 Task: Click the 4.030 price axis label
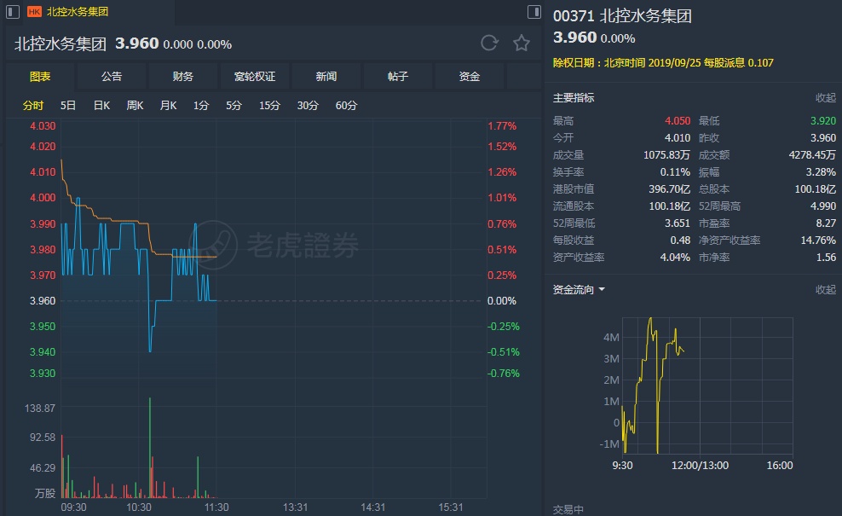click(x=43, y=125)
